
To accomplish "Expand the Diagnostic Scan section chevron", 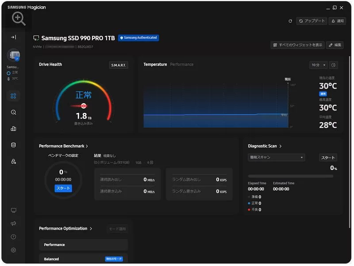I will coord(281,146).
